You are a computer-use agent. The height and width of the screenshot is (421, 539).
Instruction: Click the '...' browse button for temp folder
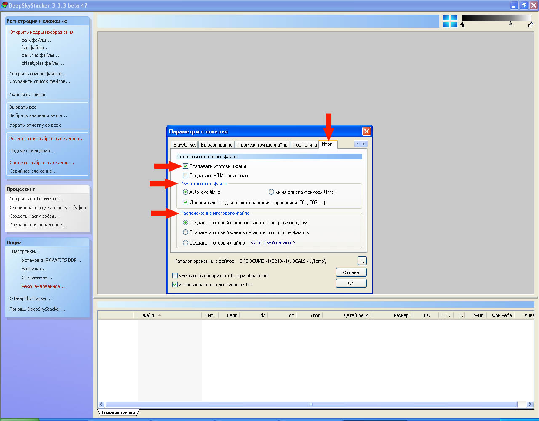coord(362,261)
